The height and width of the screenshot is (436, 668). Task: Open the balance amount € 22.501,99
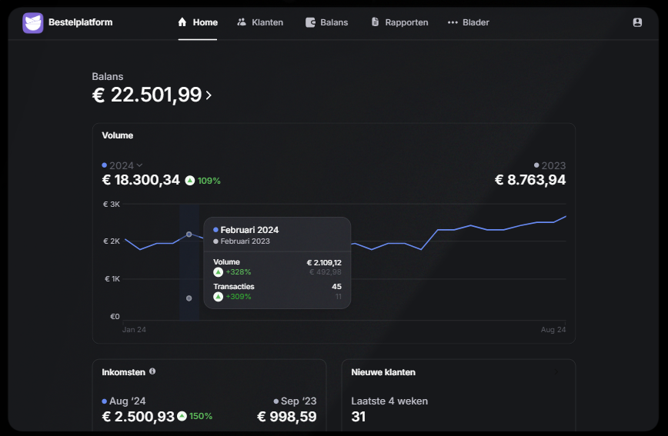(x=147, y=95)
